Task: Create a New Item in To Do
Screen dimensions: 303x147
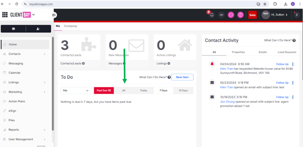Action: coord(182,77)
